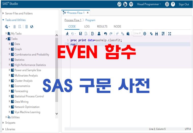Expand the Data tasks category arrow

pyautogui.click(x=9, y=44)
